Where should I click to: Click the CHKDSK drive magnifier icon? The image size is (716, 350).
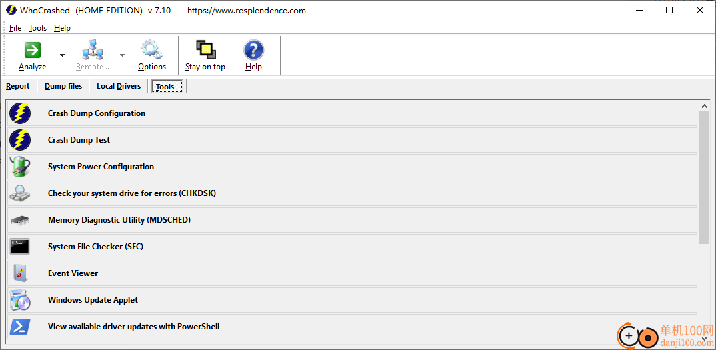20,193
